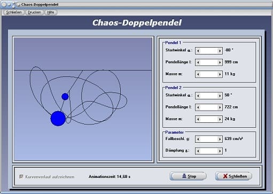Click the Pendel 1 Startwinkel slider track
Image resolution: width=273 pixels, height=194 pixels.
click(x=209, y=51)
